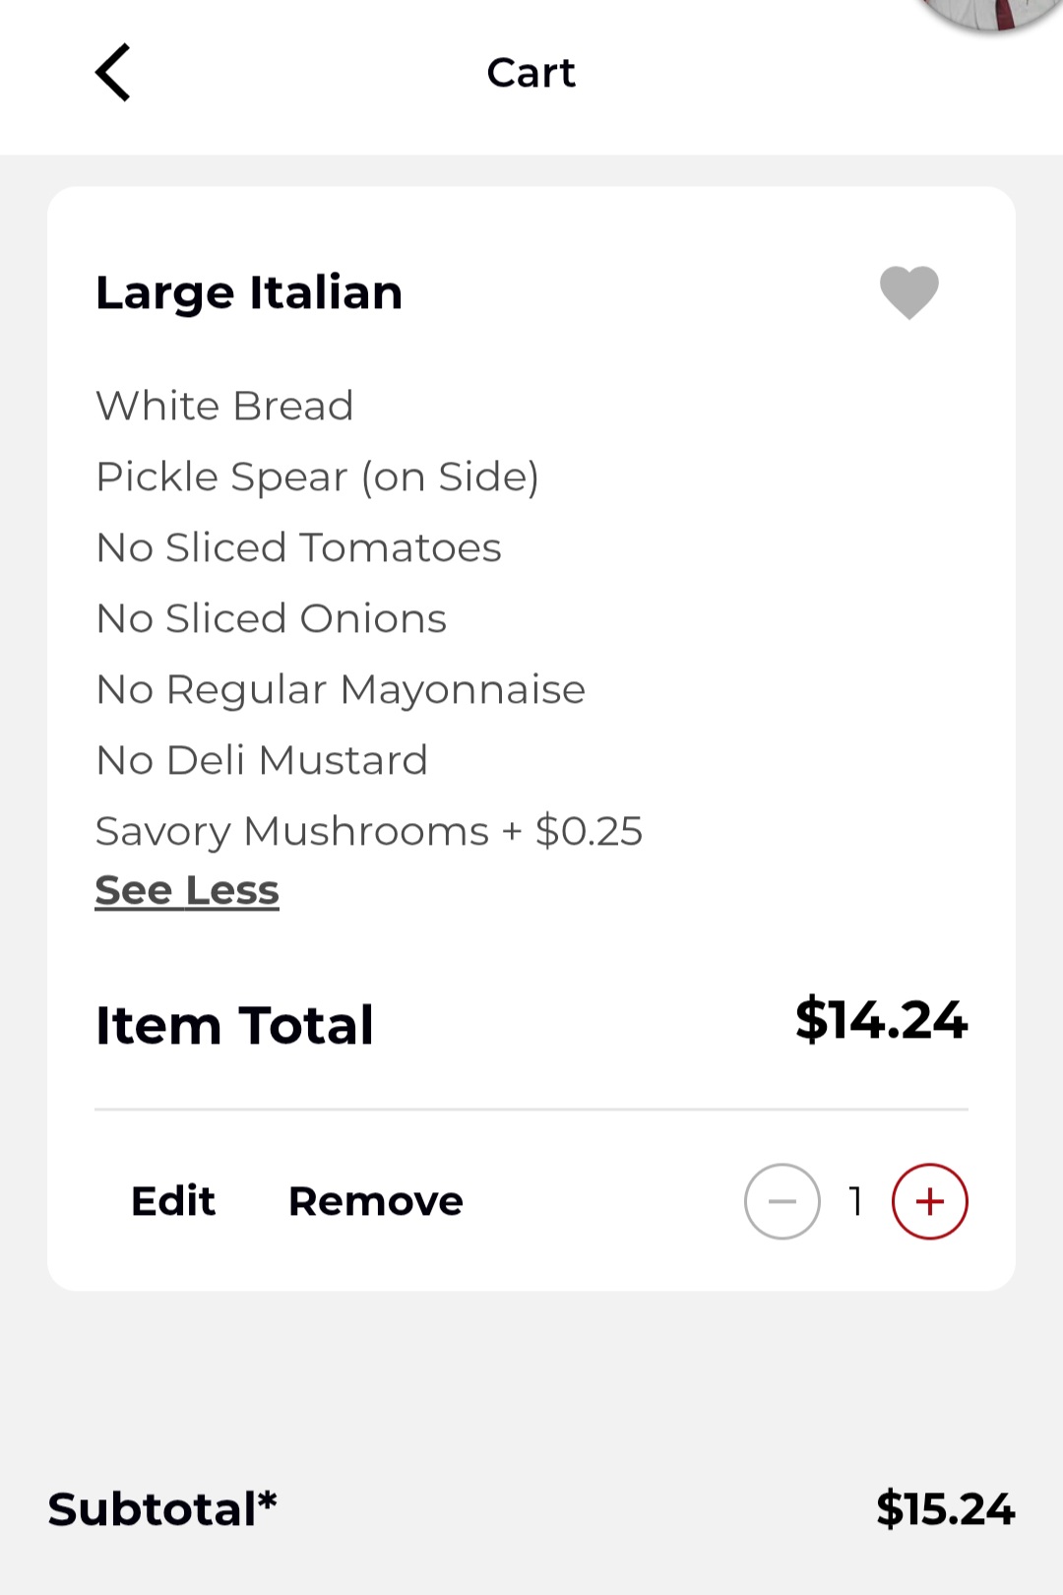The image size is (1063, 1595).
Task: Collapse details with See Less link
Action: click(187, 890)
